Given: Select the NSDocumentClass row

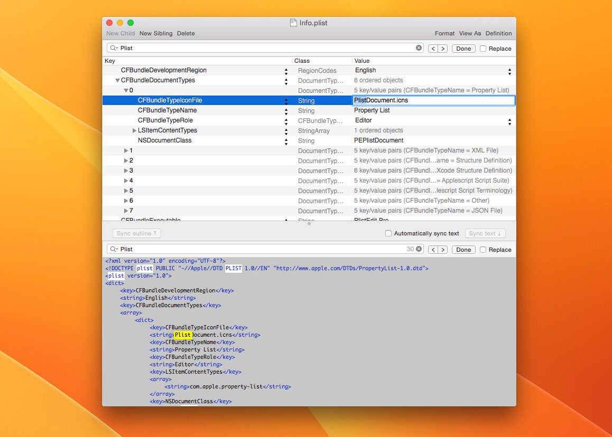Looking at the screenshot, I should tap(165, 140).
